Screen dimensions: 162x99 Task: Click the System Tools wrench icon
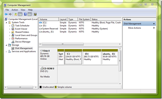click(9, 22)
